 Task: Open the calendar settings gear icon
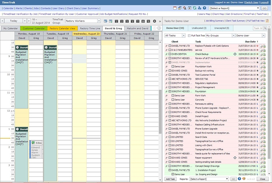coord(154,21)
